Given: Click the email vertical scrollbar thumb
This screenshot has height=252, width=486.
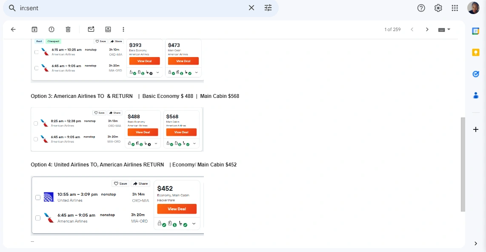Looking at the screenshot, I should (x=463, y=164).
